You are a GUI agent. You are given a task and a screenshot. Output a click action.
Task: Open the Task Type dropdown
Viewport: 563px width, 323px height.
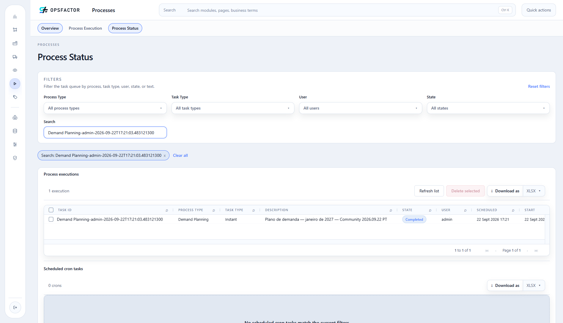click(233, 108)
